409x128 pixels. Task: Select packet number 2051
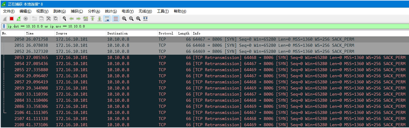(205, 45)
